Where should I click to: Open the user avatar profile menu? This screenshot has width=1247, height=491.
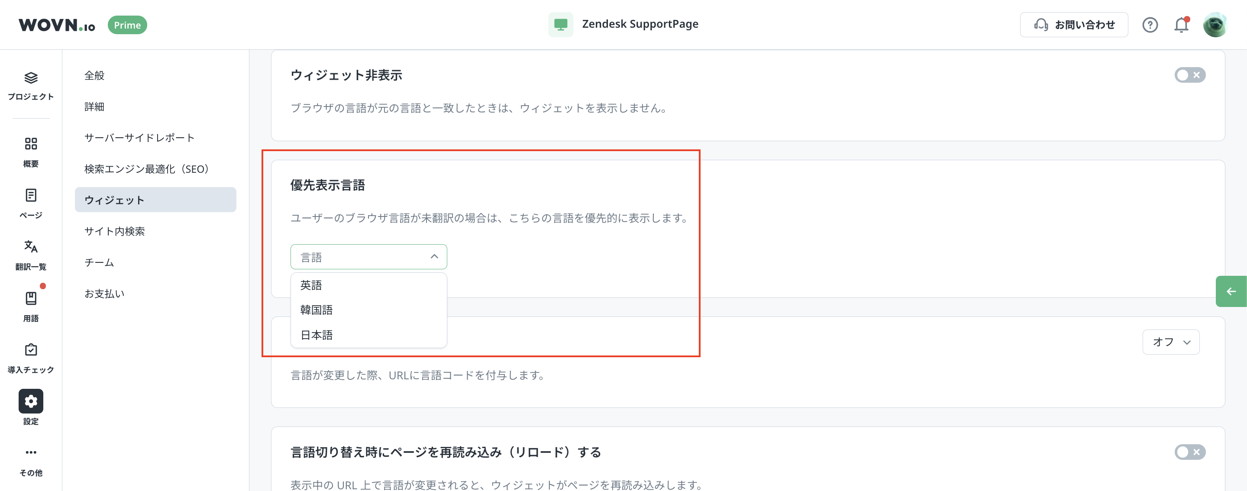coord(1214,25)
